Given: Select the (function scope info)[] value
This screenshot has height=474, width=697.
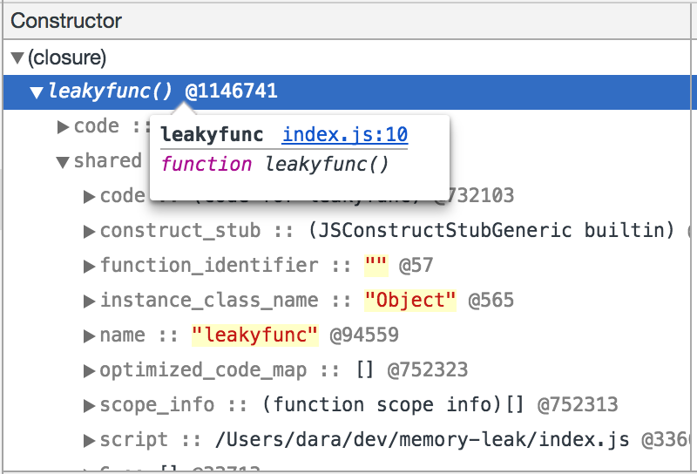Looking at the screenshot, I should point(394,404).
